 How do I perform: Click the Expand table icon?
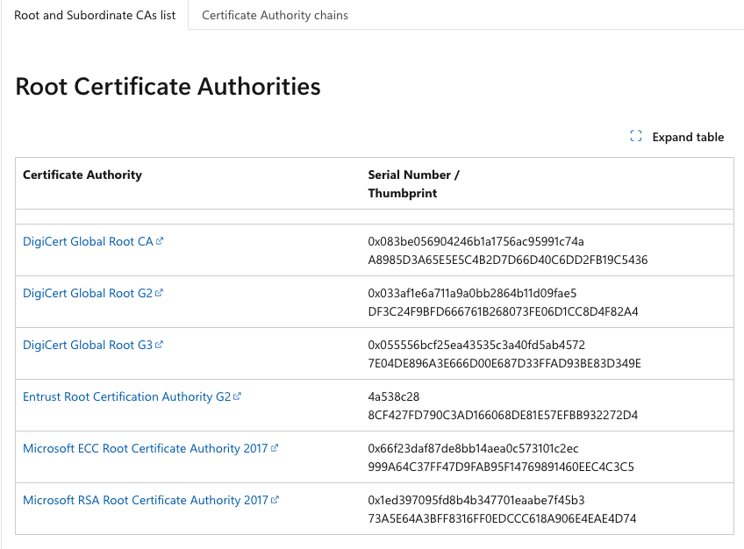pos(636,137)
